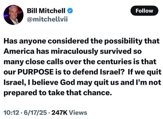Image resolution: width=163 pixels, height=119 pixels.
Task: Click 'If we quit' sentence start
Action: [x=145, y=72]
